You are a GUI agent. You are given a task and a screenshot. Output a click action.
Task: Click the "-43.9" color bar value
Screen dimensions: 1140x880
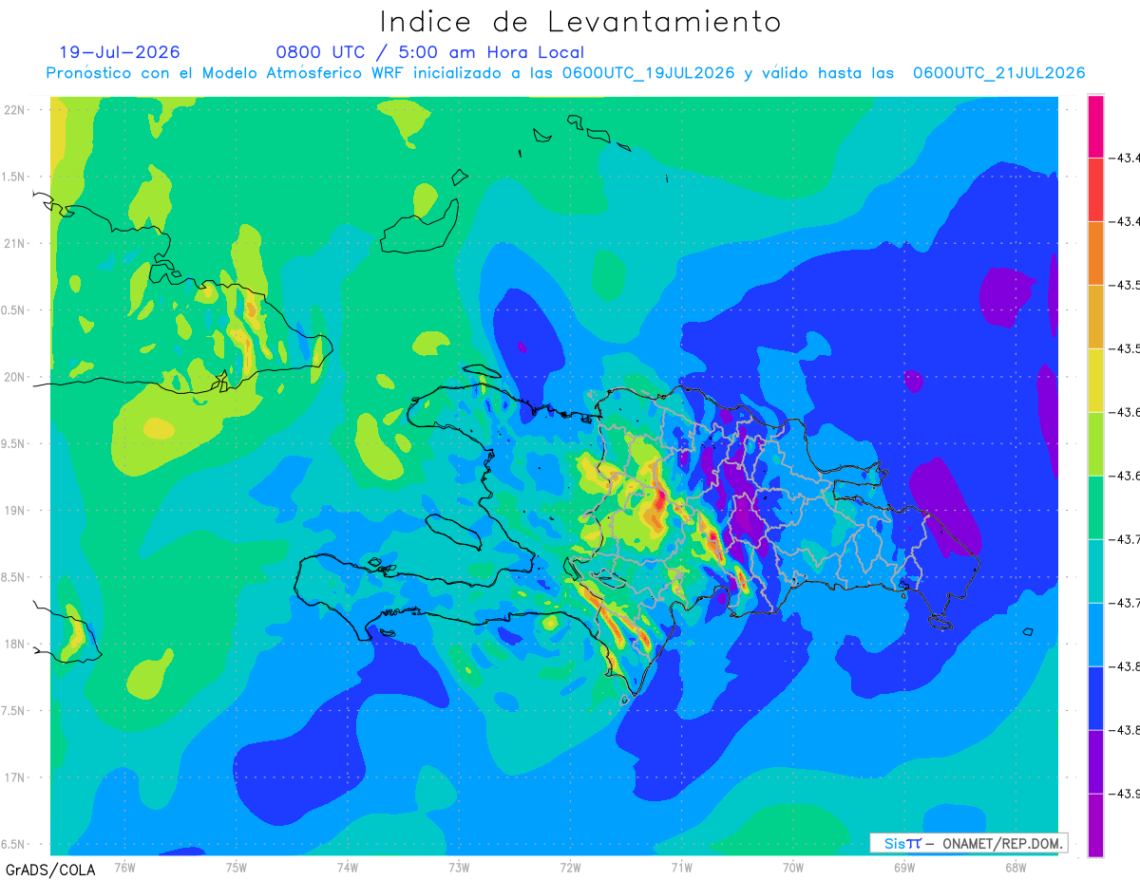point(1126,794)
